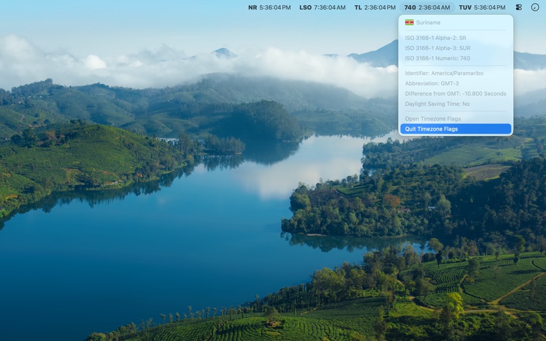Click the flags grid icon in the menu bar
This screenshot has width=546, height=341.
pyautogui.click(x=519, y=7)
